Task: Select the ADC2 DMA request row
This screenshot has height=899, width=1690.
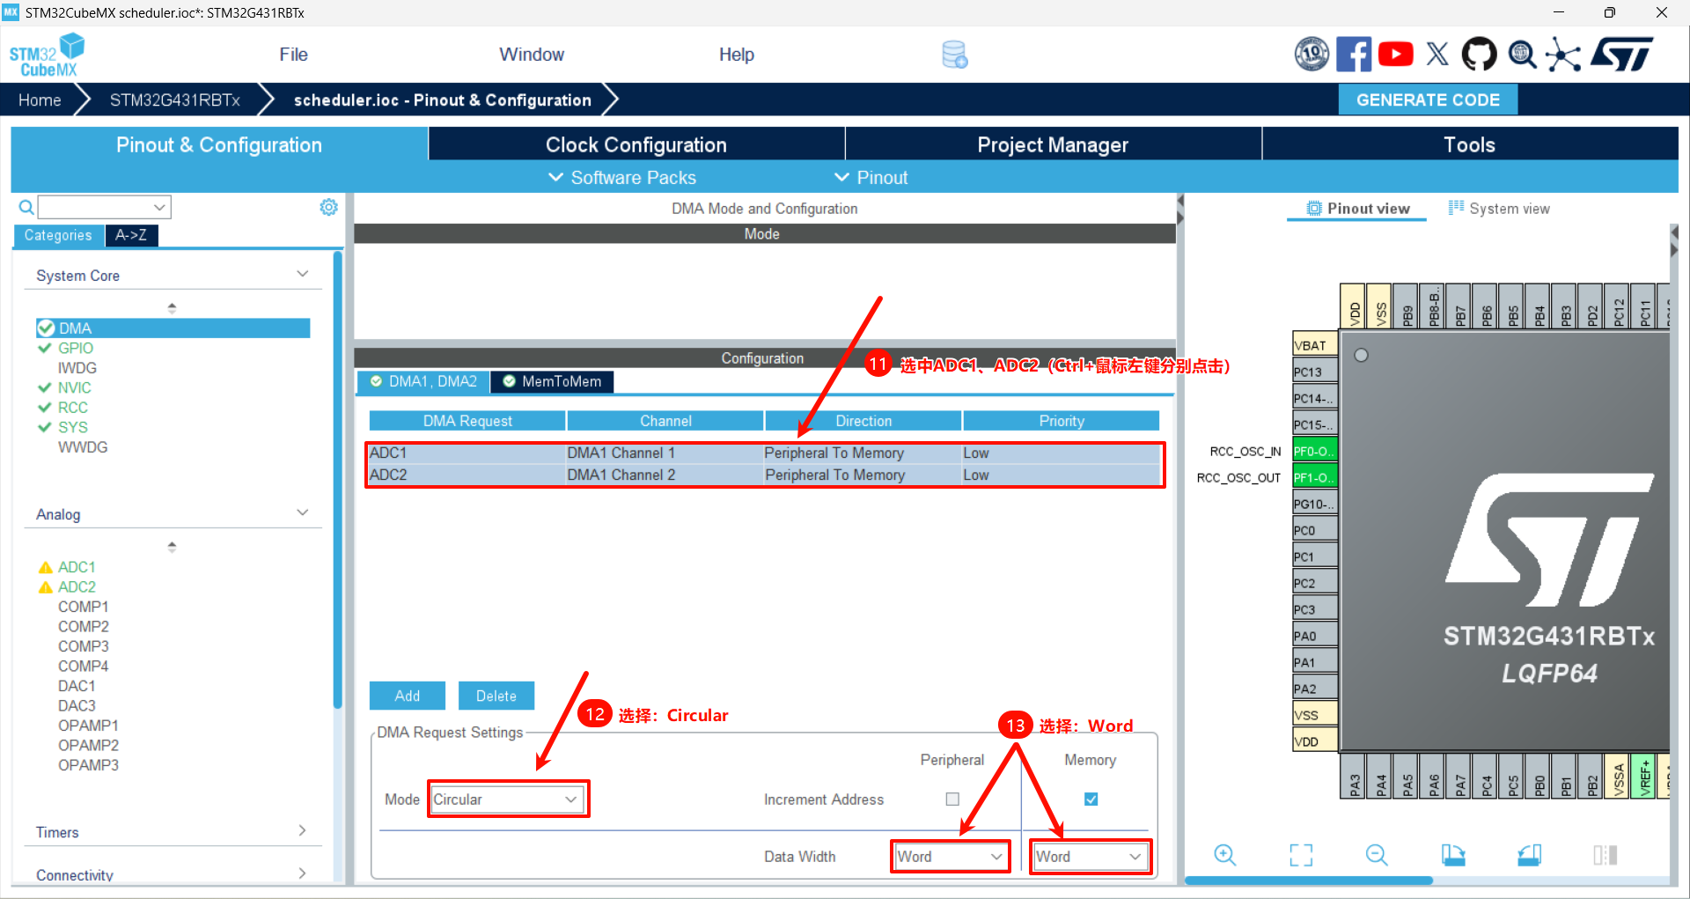Action: pyautogui.click(x=764, y=475)
